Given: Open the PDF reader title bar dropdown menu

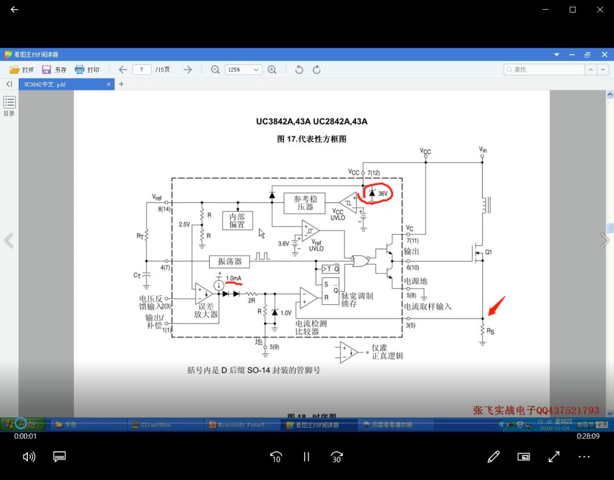Looking at the screenshot, I should 557,55.
